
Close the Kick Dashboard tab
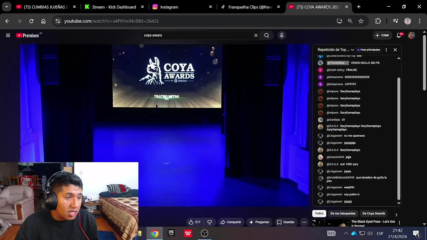coord(142,7)
